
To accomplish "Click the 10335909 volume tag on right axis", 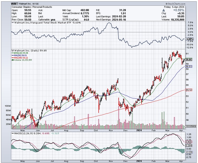I will 189,126.
